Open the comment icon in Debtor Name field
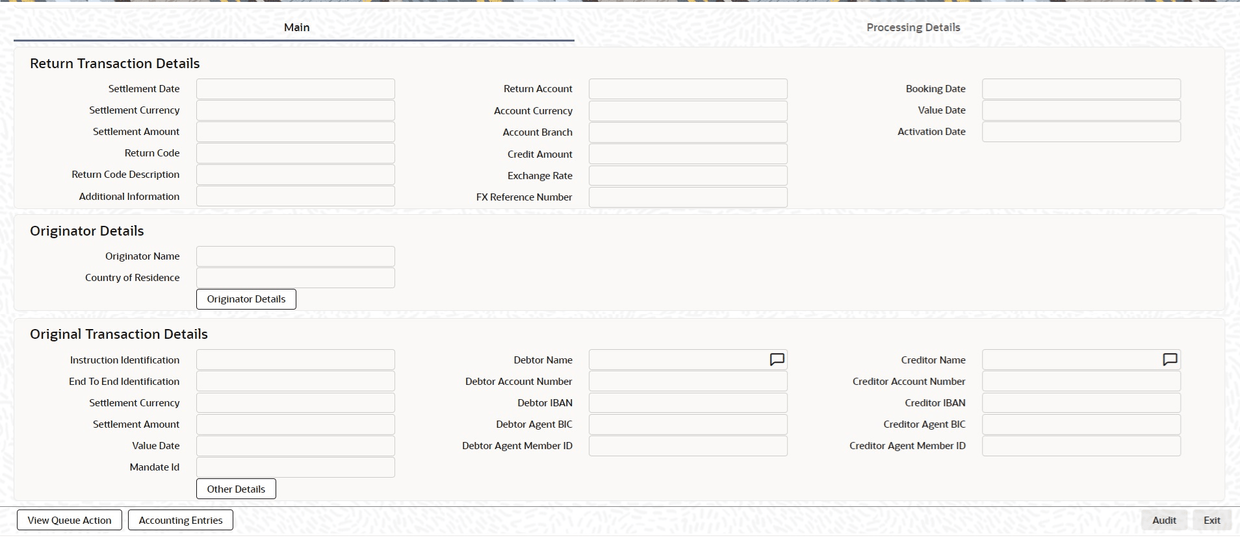Image resolution: width=1240 pixels, height=540 pixels. (777, 360)
